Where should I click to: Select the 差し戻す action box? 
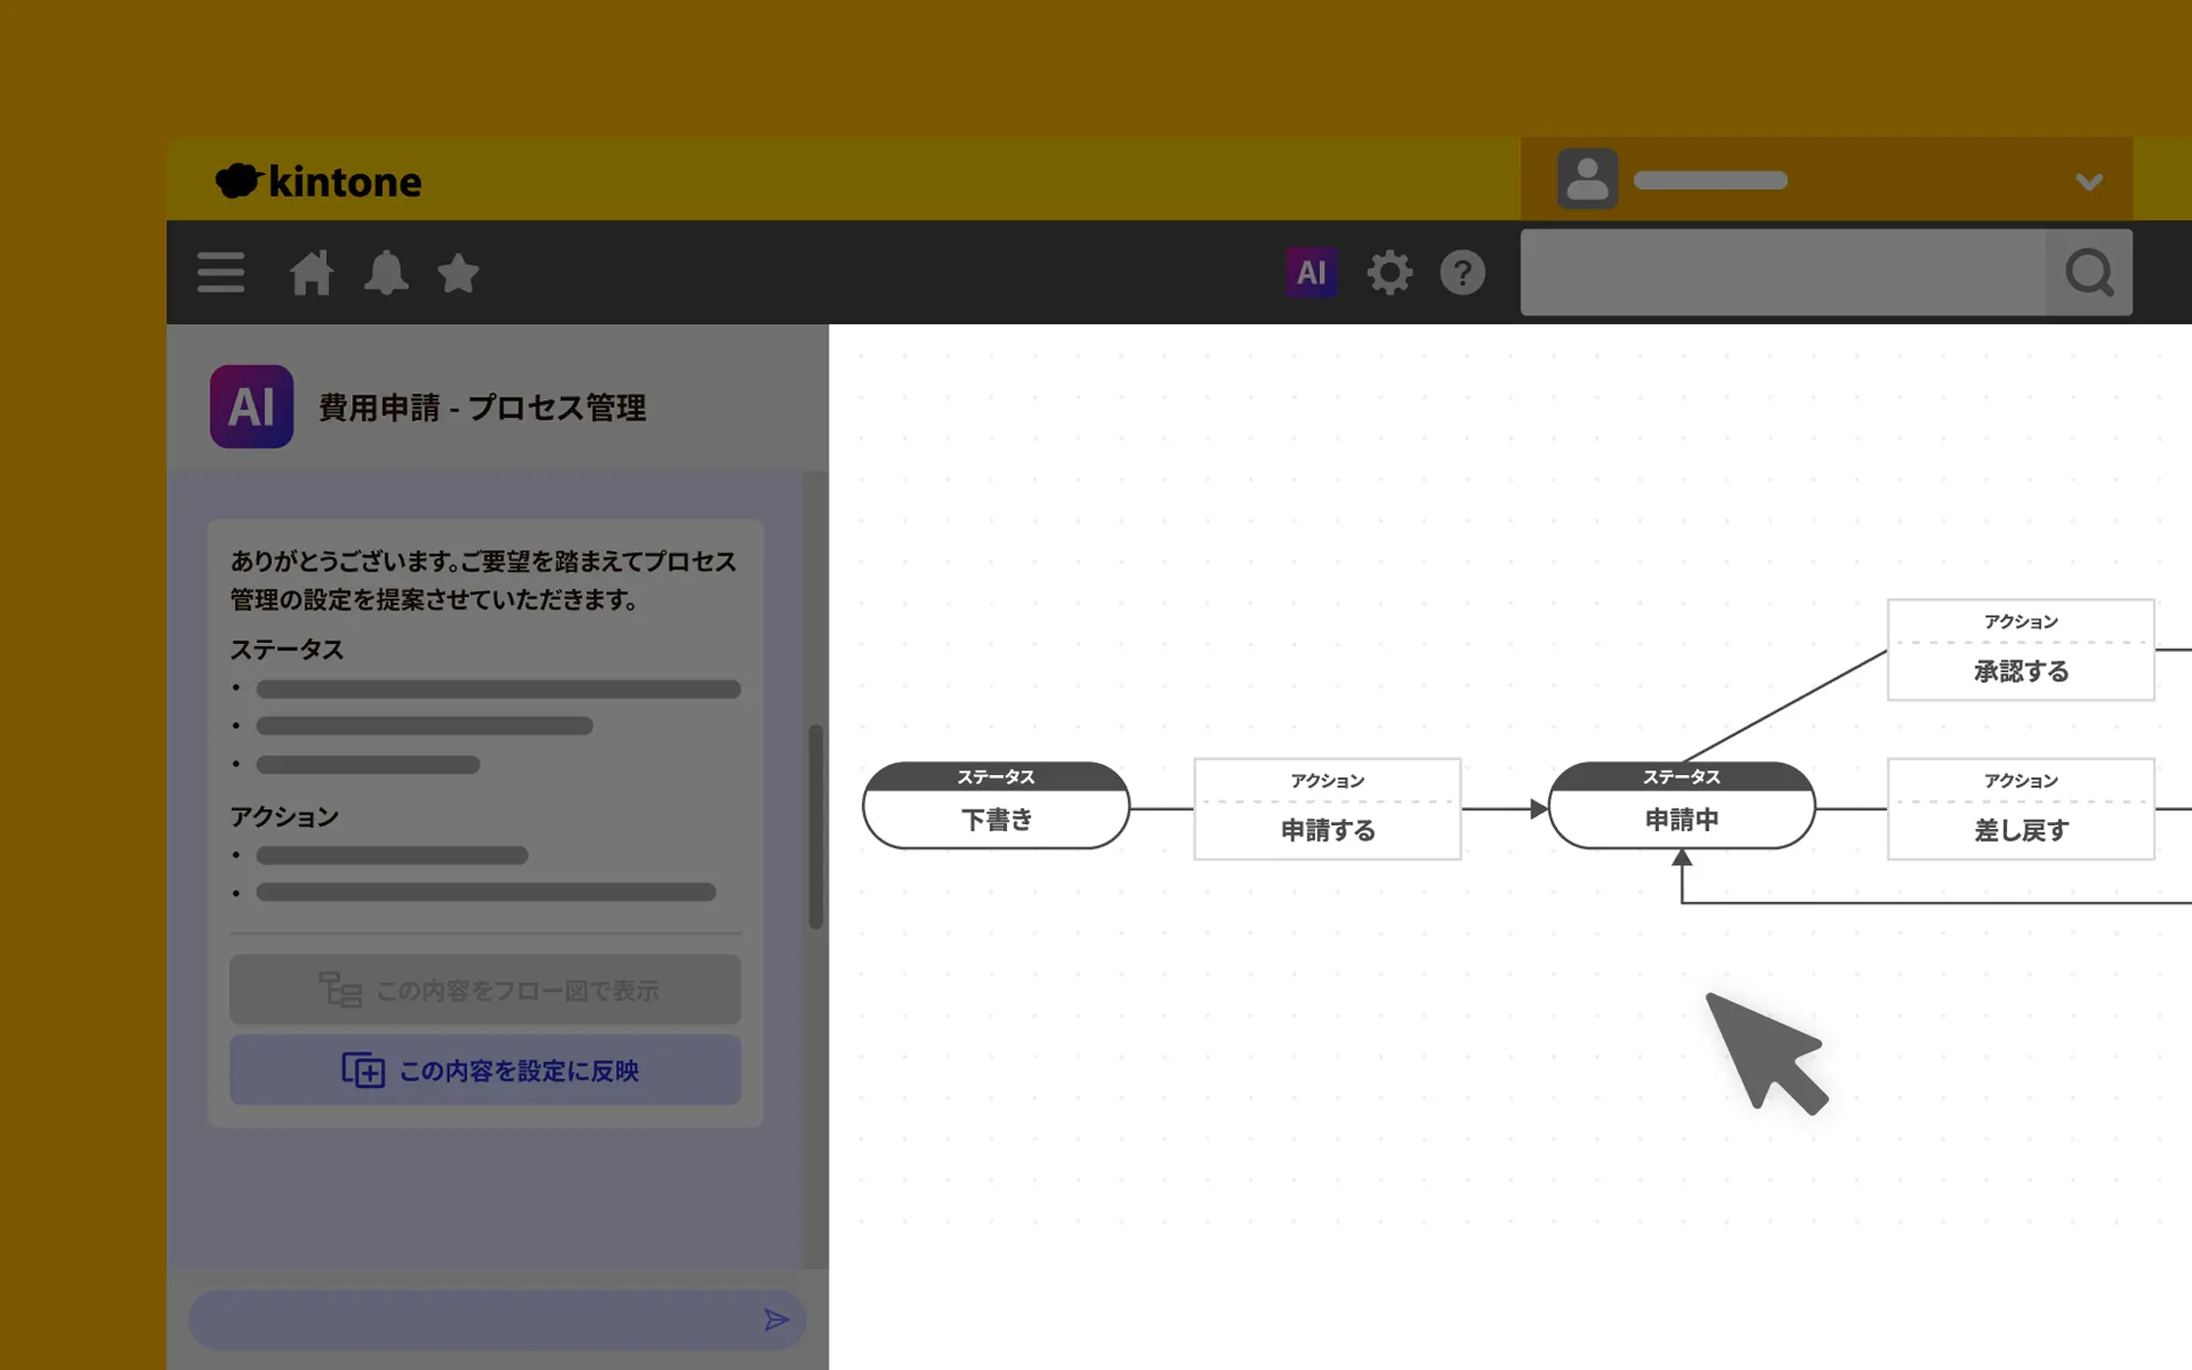click(x=2021, y=810)
